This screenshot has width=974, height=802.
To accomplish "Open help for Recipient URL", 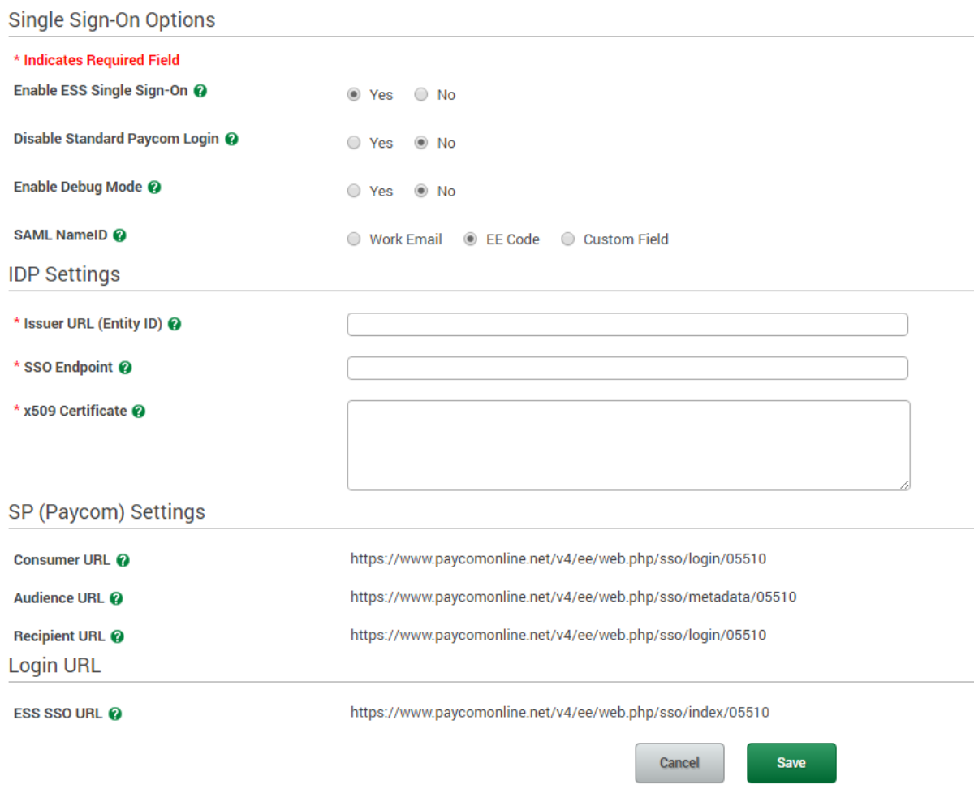I will click(x=117, y=636).
